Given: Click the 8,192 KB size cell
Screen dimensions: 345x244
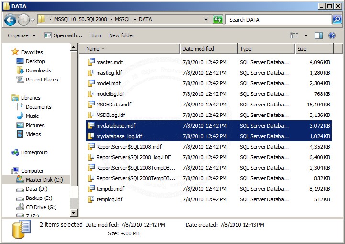Looking at the screenshot, I should coord(320,189).
